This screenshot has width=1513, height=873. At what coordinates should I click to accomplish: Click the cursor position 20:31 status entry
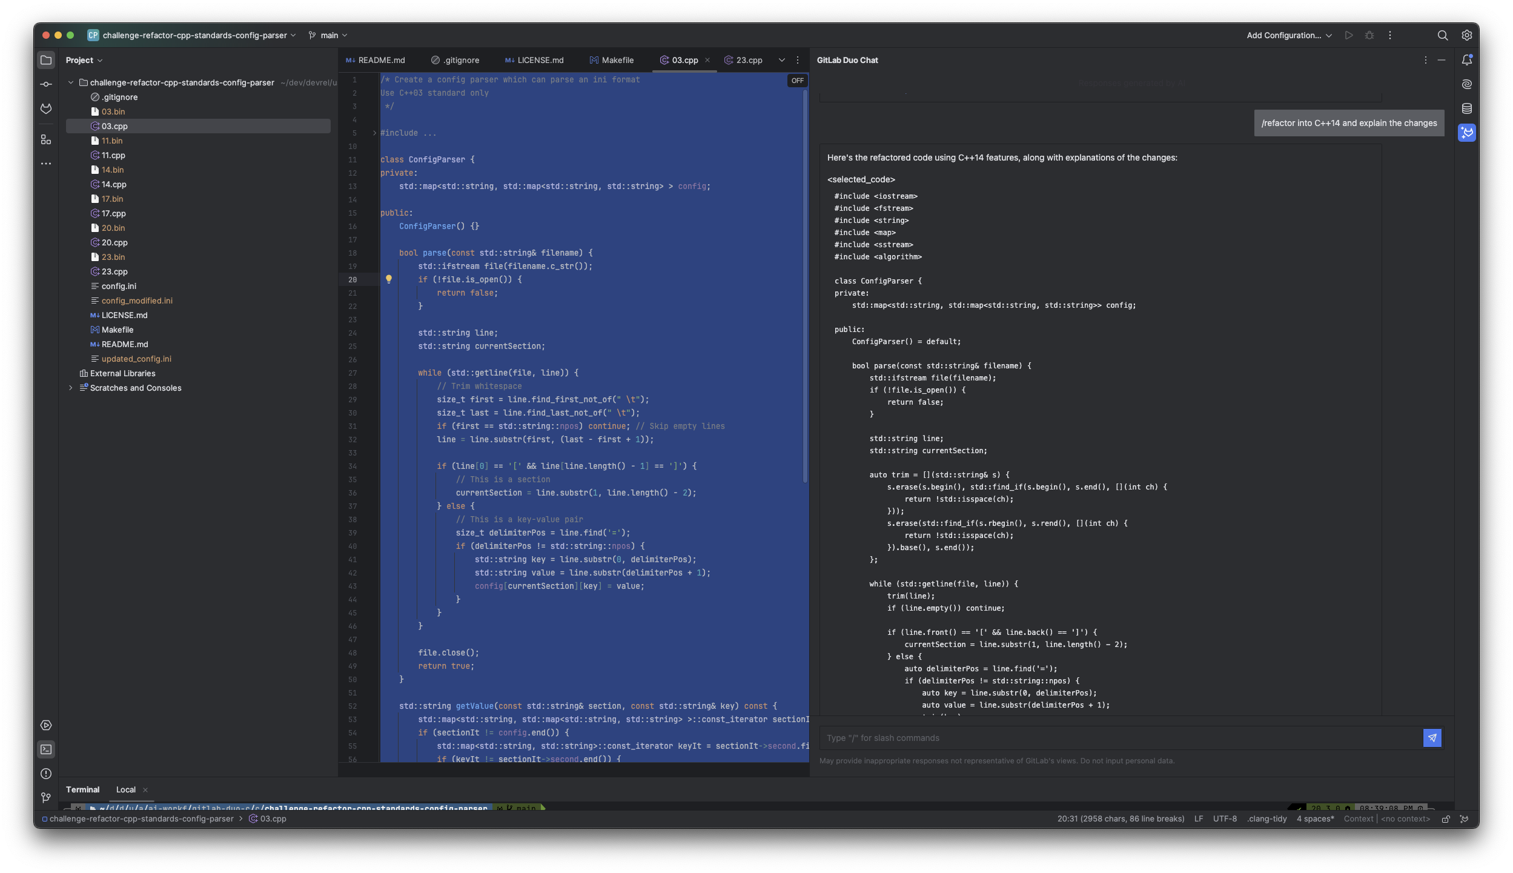point(1121,819)
